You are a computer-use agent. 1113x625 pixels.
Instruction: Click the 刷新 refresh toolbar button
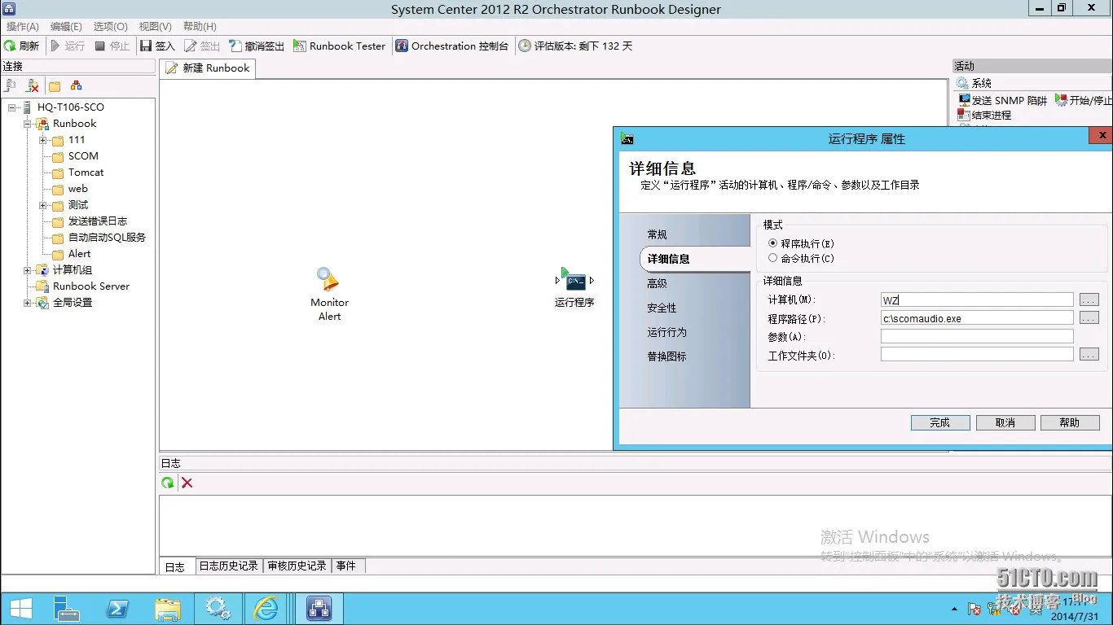click(21, 46)
